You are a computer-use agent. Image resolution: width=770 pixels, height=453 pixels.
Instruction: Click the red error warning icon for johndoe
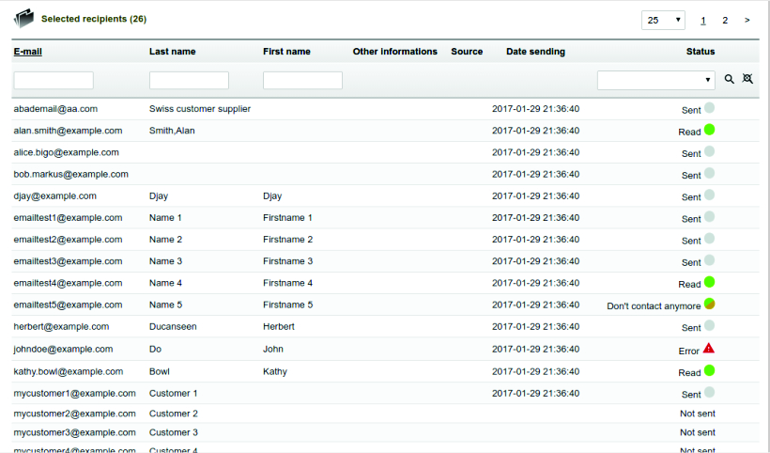pyautogui.click(x=709, y=349)
